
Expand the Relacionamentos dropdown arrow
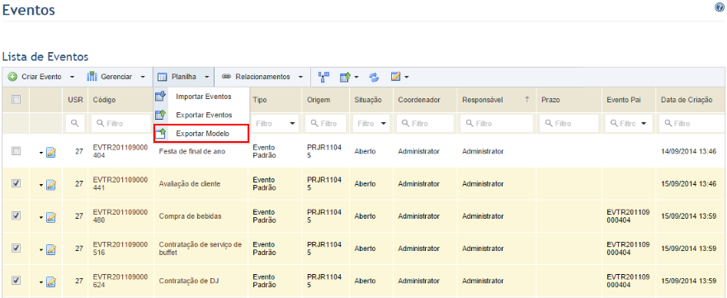300,78
